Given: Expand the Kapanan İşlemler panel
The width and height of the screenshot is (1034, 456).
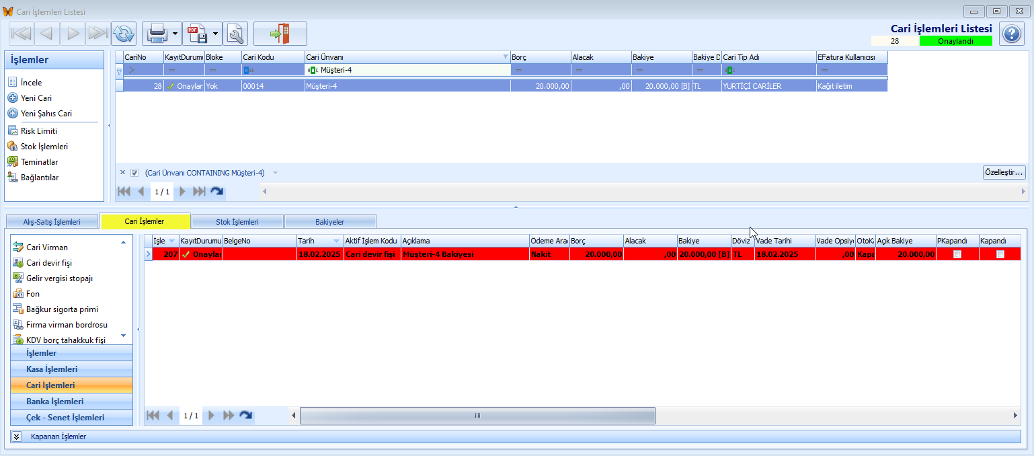Looking at the screenshot, I should click(17, 436).
